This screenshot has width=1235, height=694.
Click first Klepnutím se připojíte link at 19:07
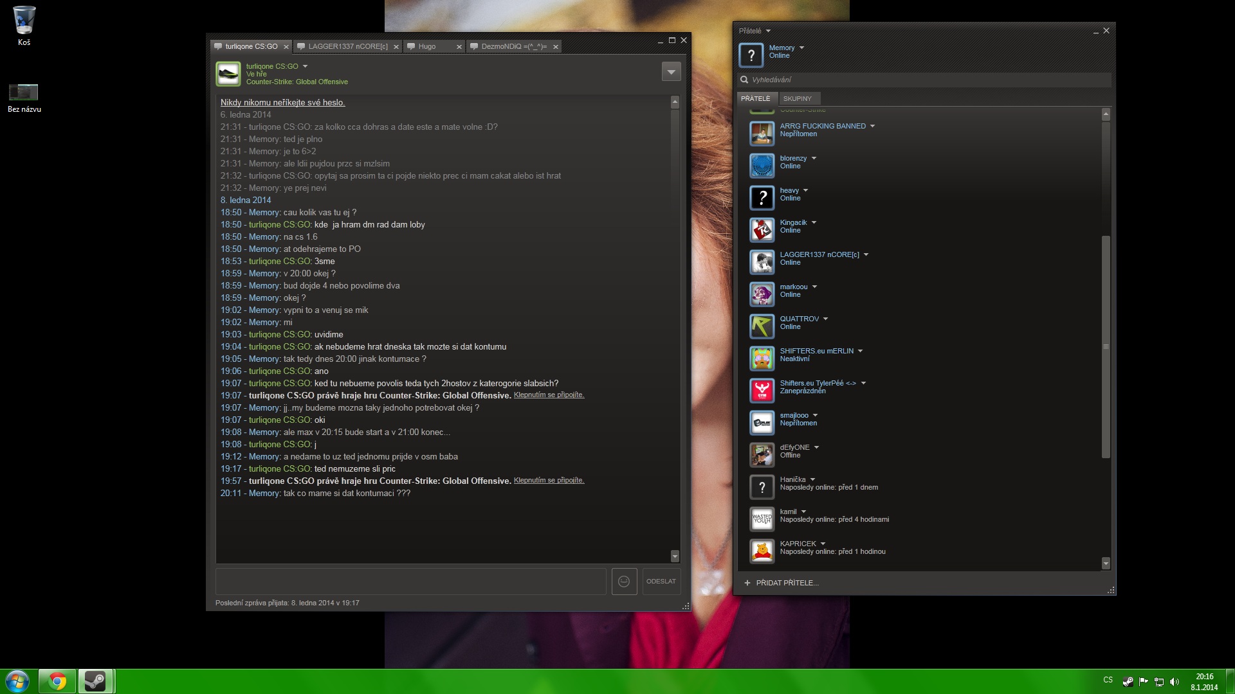click(x=549, y=395)
